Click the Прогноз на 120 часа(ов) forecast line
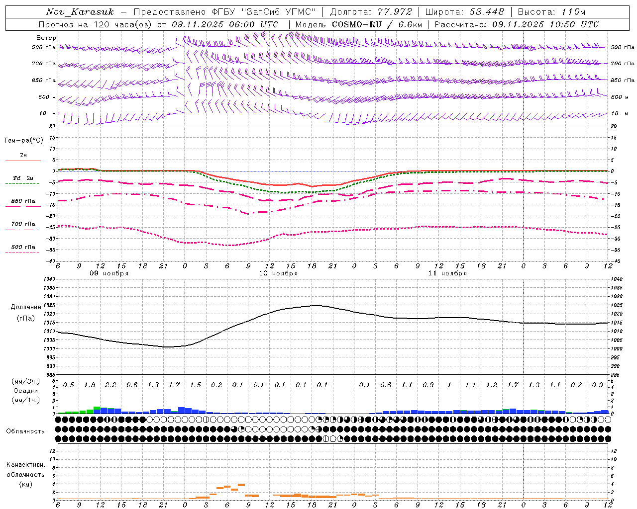The width and height of the screenshot is (637, 509). (158, 24)
